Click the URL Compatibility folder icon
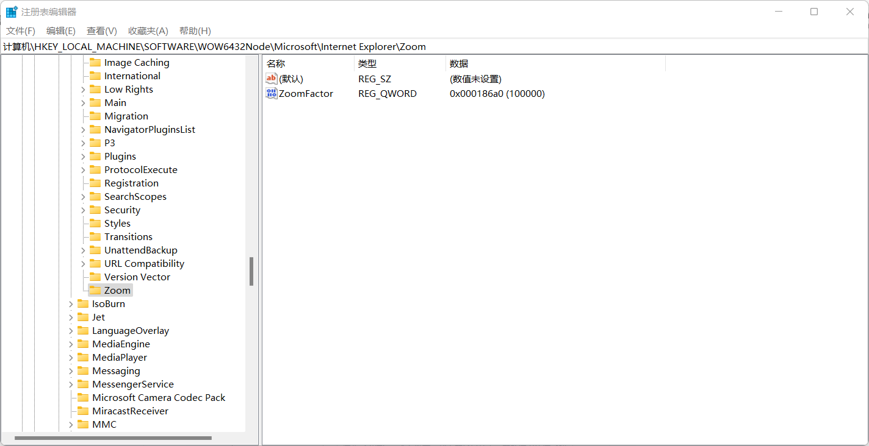Screen dimensions: 869x446 (95, 263)
